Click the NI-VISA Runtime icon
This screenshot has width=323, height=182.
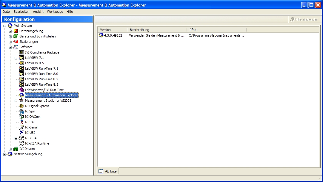click(21, 143)
